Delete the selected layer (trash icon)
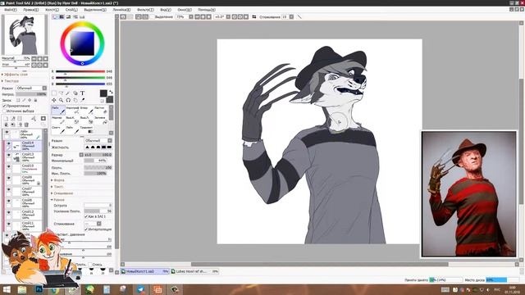The image size is (525, 295). click(26, 125)
